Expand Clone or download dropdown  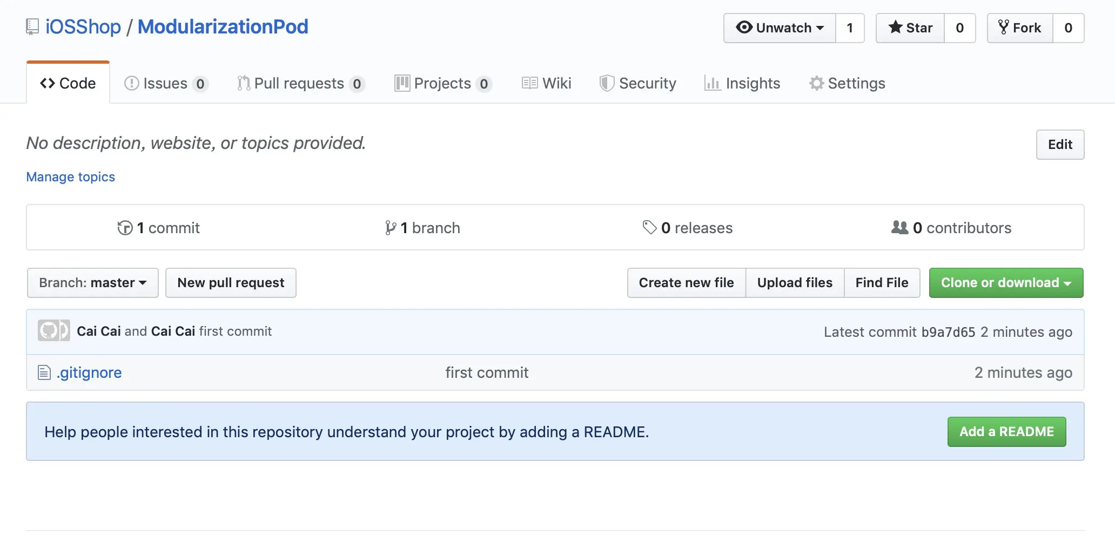point(1006,283)
